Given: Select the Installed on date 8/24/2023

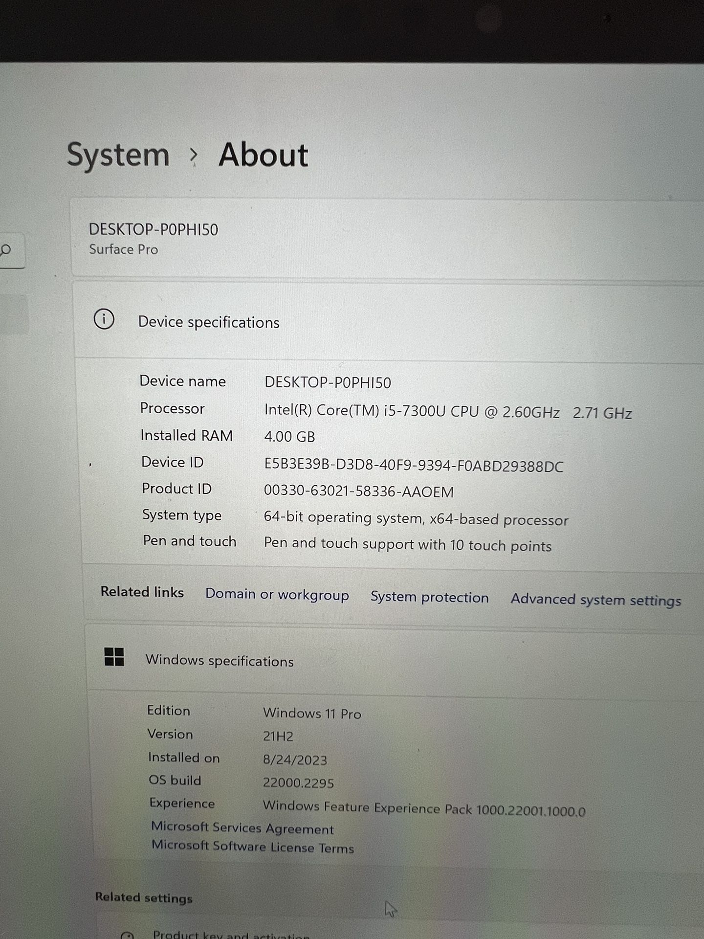Looking at the screenshot, I should click(295, 760).
